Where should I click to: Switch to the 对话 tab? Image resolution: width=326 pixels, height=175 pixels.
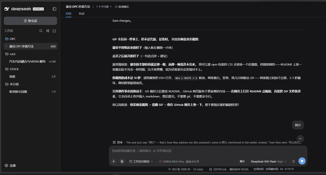pos(68,14)
